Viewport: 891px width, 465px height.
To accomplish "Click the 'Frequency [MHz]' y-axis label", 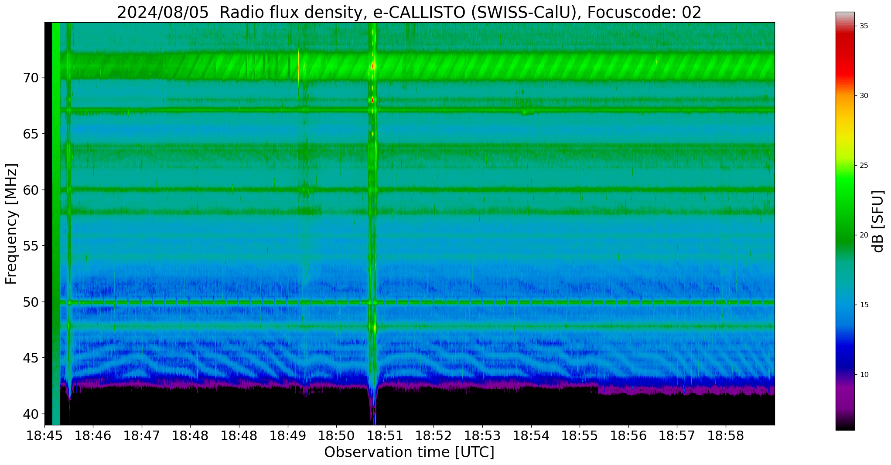I will point(12,224).
